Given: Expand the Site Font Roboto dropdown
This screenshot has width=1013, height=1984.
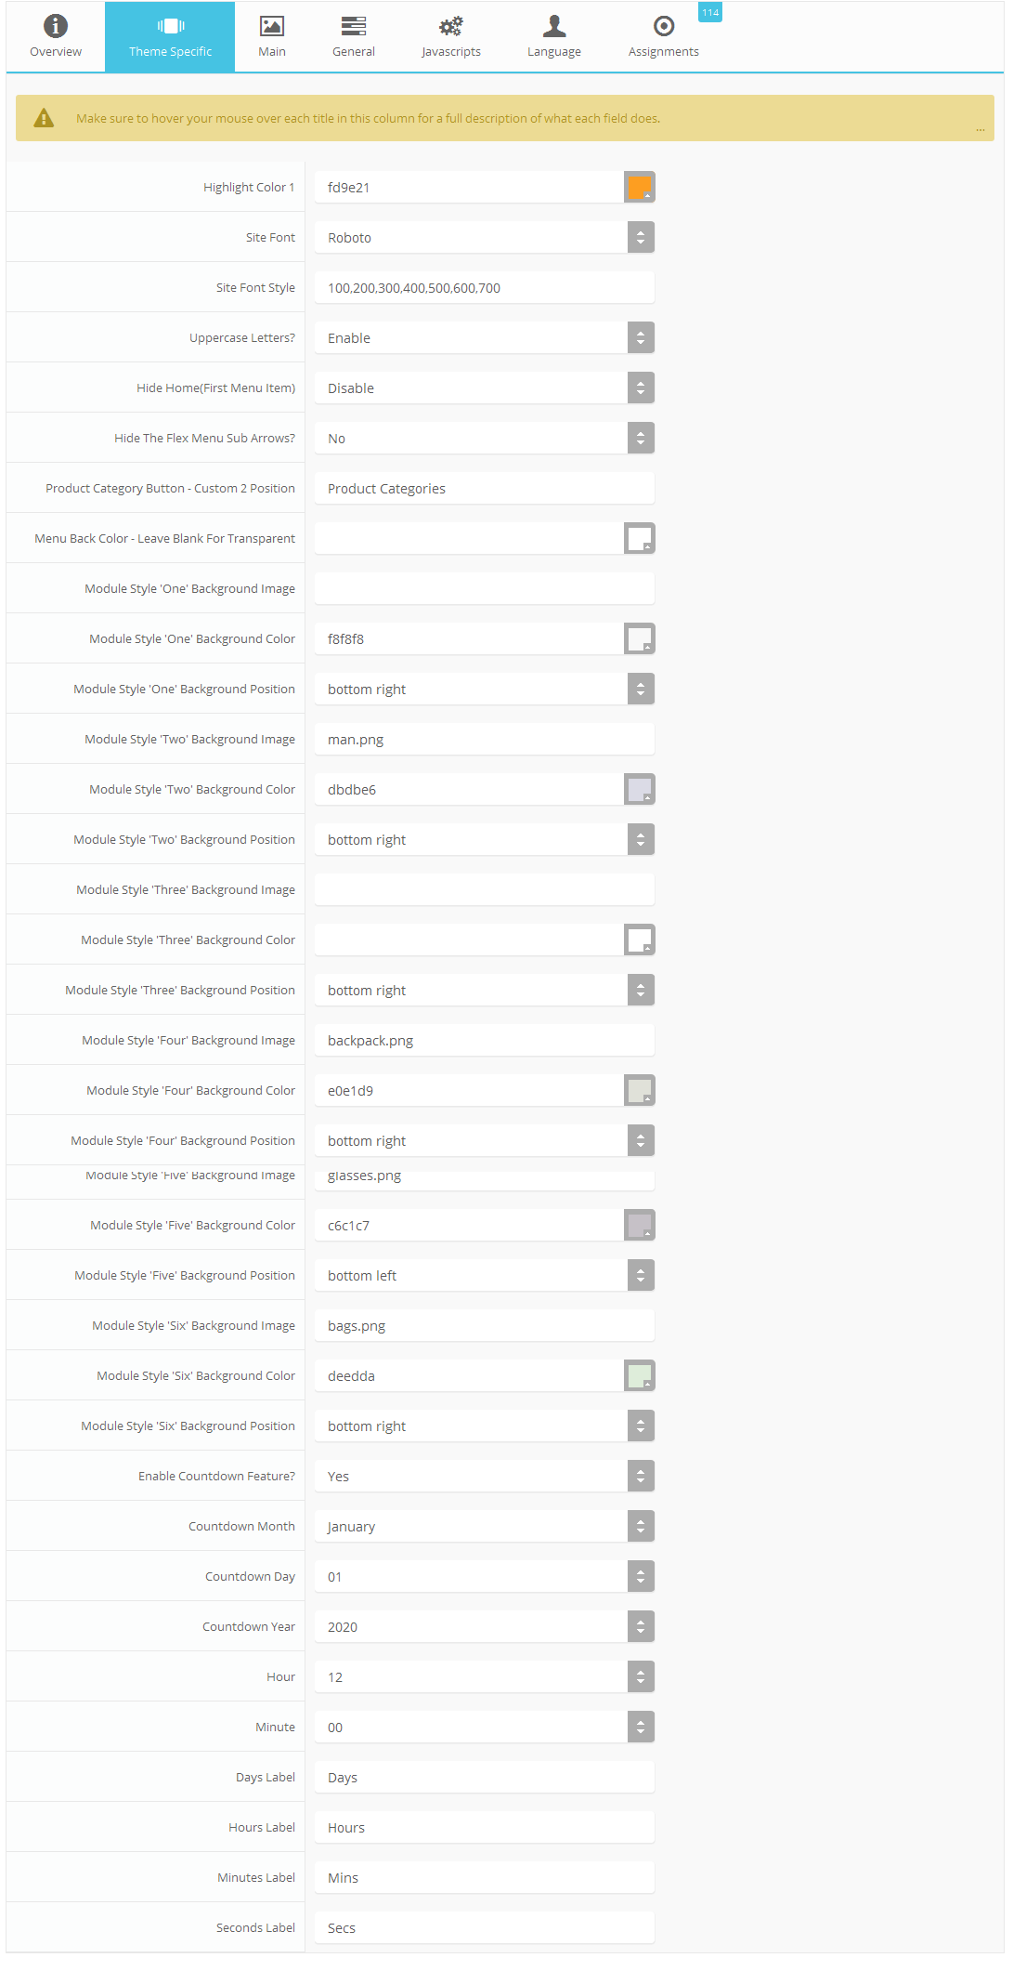Looking at the screenshot, I should coord(485,237).
